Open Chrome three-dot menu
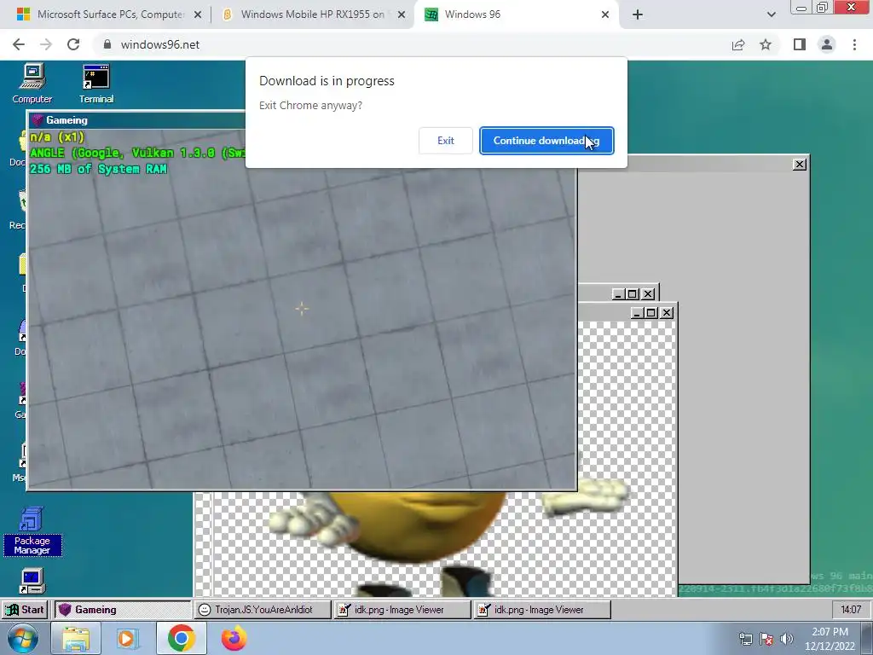 coord(854,44)
